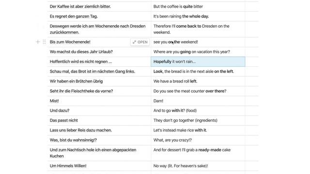Viewport: 310px width, 174px height.
Task: Open the Bis zum Wochenende row page
Action: pos(140,42)
